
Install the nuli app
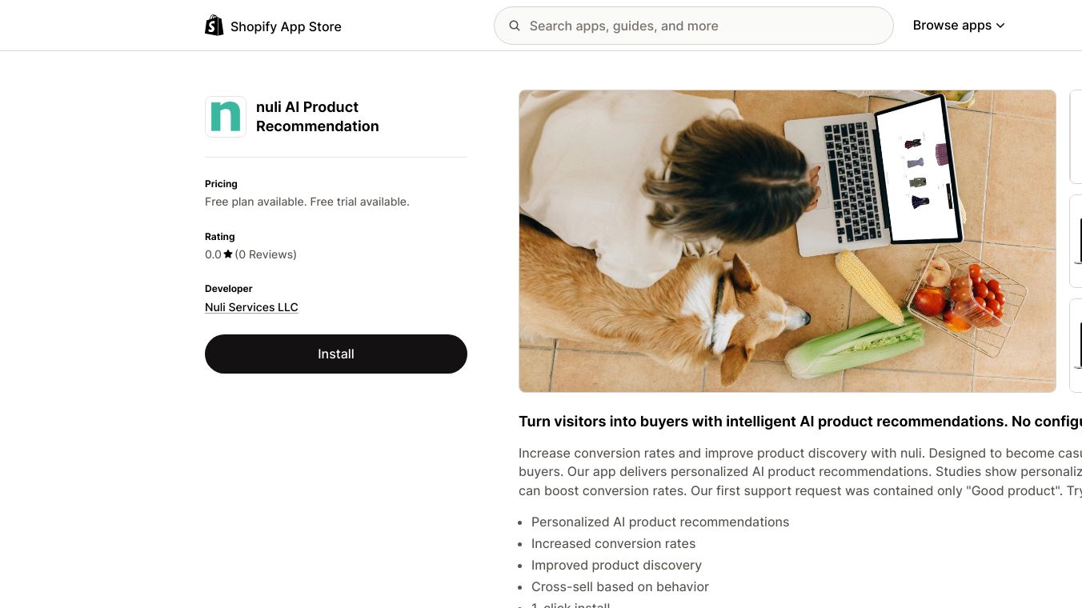pyautogui.click(x=336, y=354)
